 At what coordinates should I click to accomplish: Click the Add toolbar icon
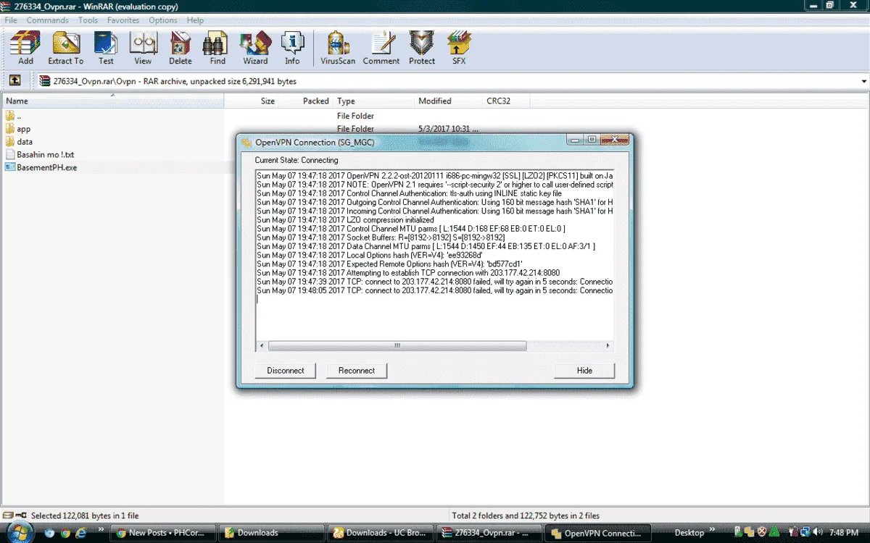point(25,48)
